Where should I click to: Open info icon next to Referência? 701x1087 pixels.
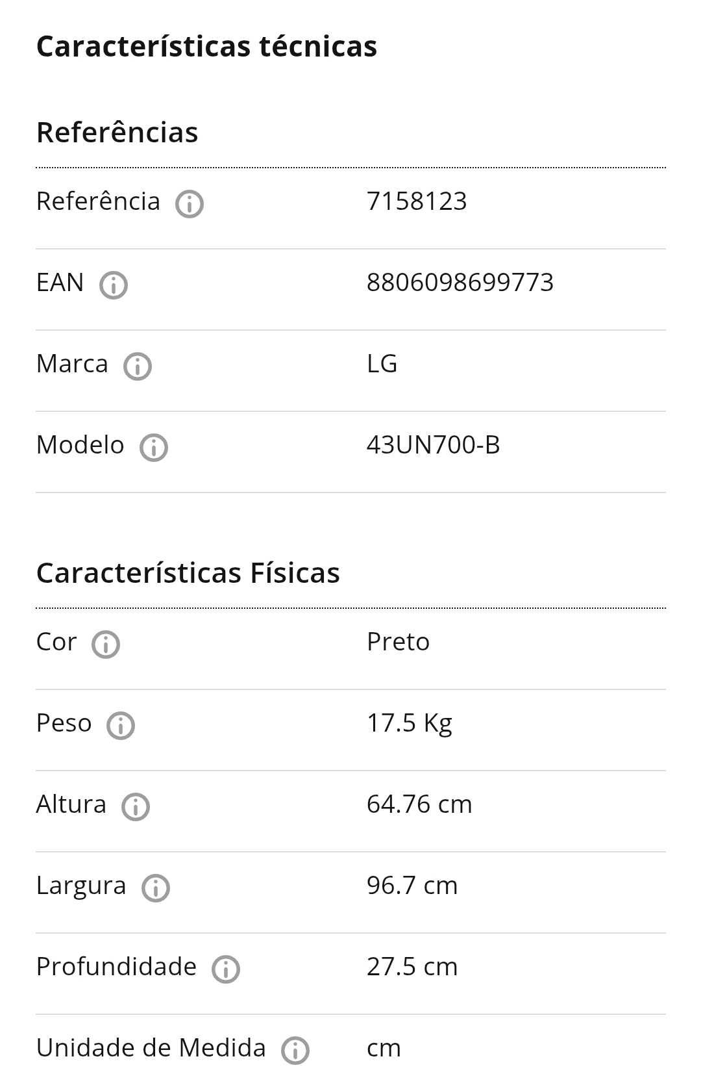(x=190, y=204)
